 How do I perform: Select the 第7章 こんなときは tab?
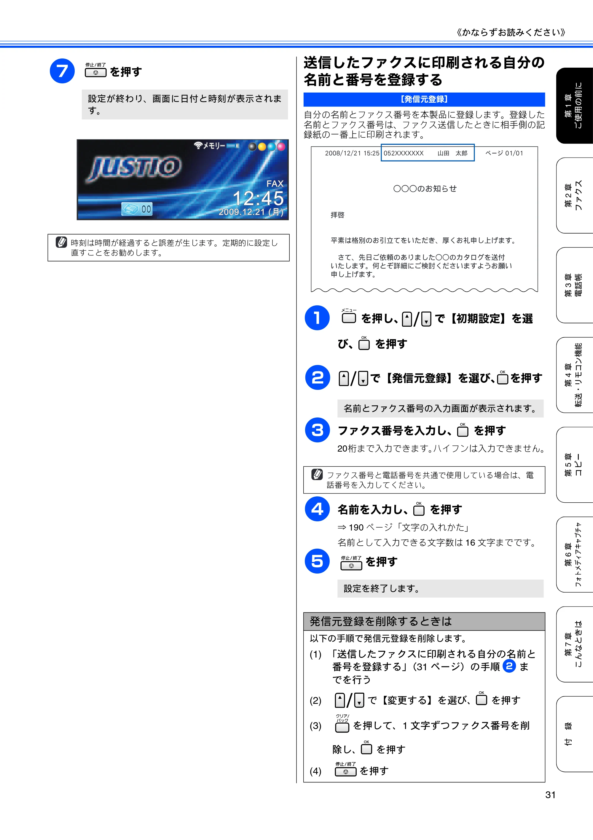[574, 644]
